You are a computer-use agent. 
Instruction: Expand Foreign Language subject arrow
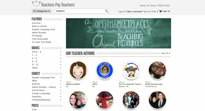coord(61,93)
